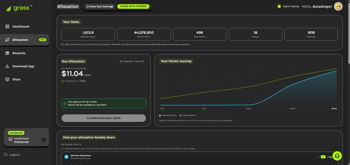
Task: Click the stats locked note icon
Action: (62, 44)
